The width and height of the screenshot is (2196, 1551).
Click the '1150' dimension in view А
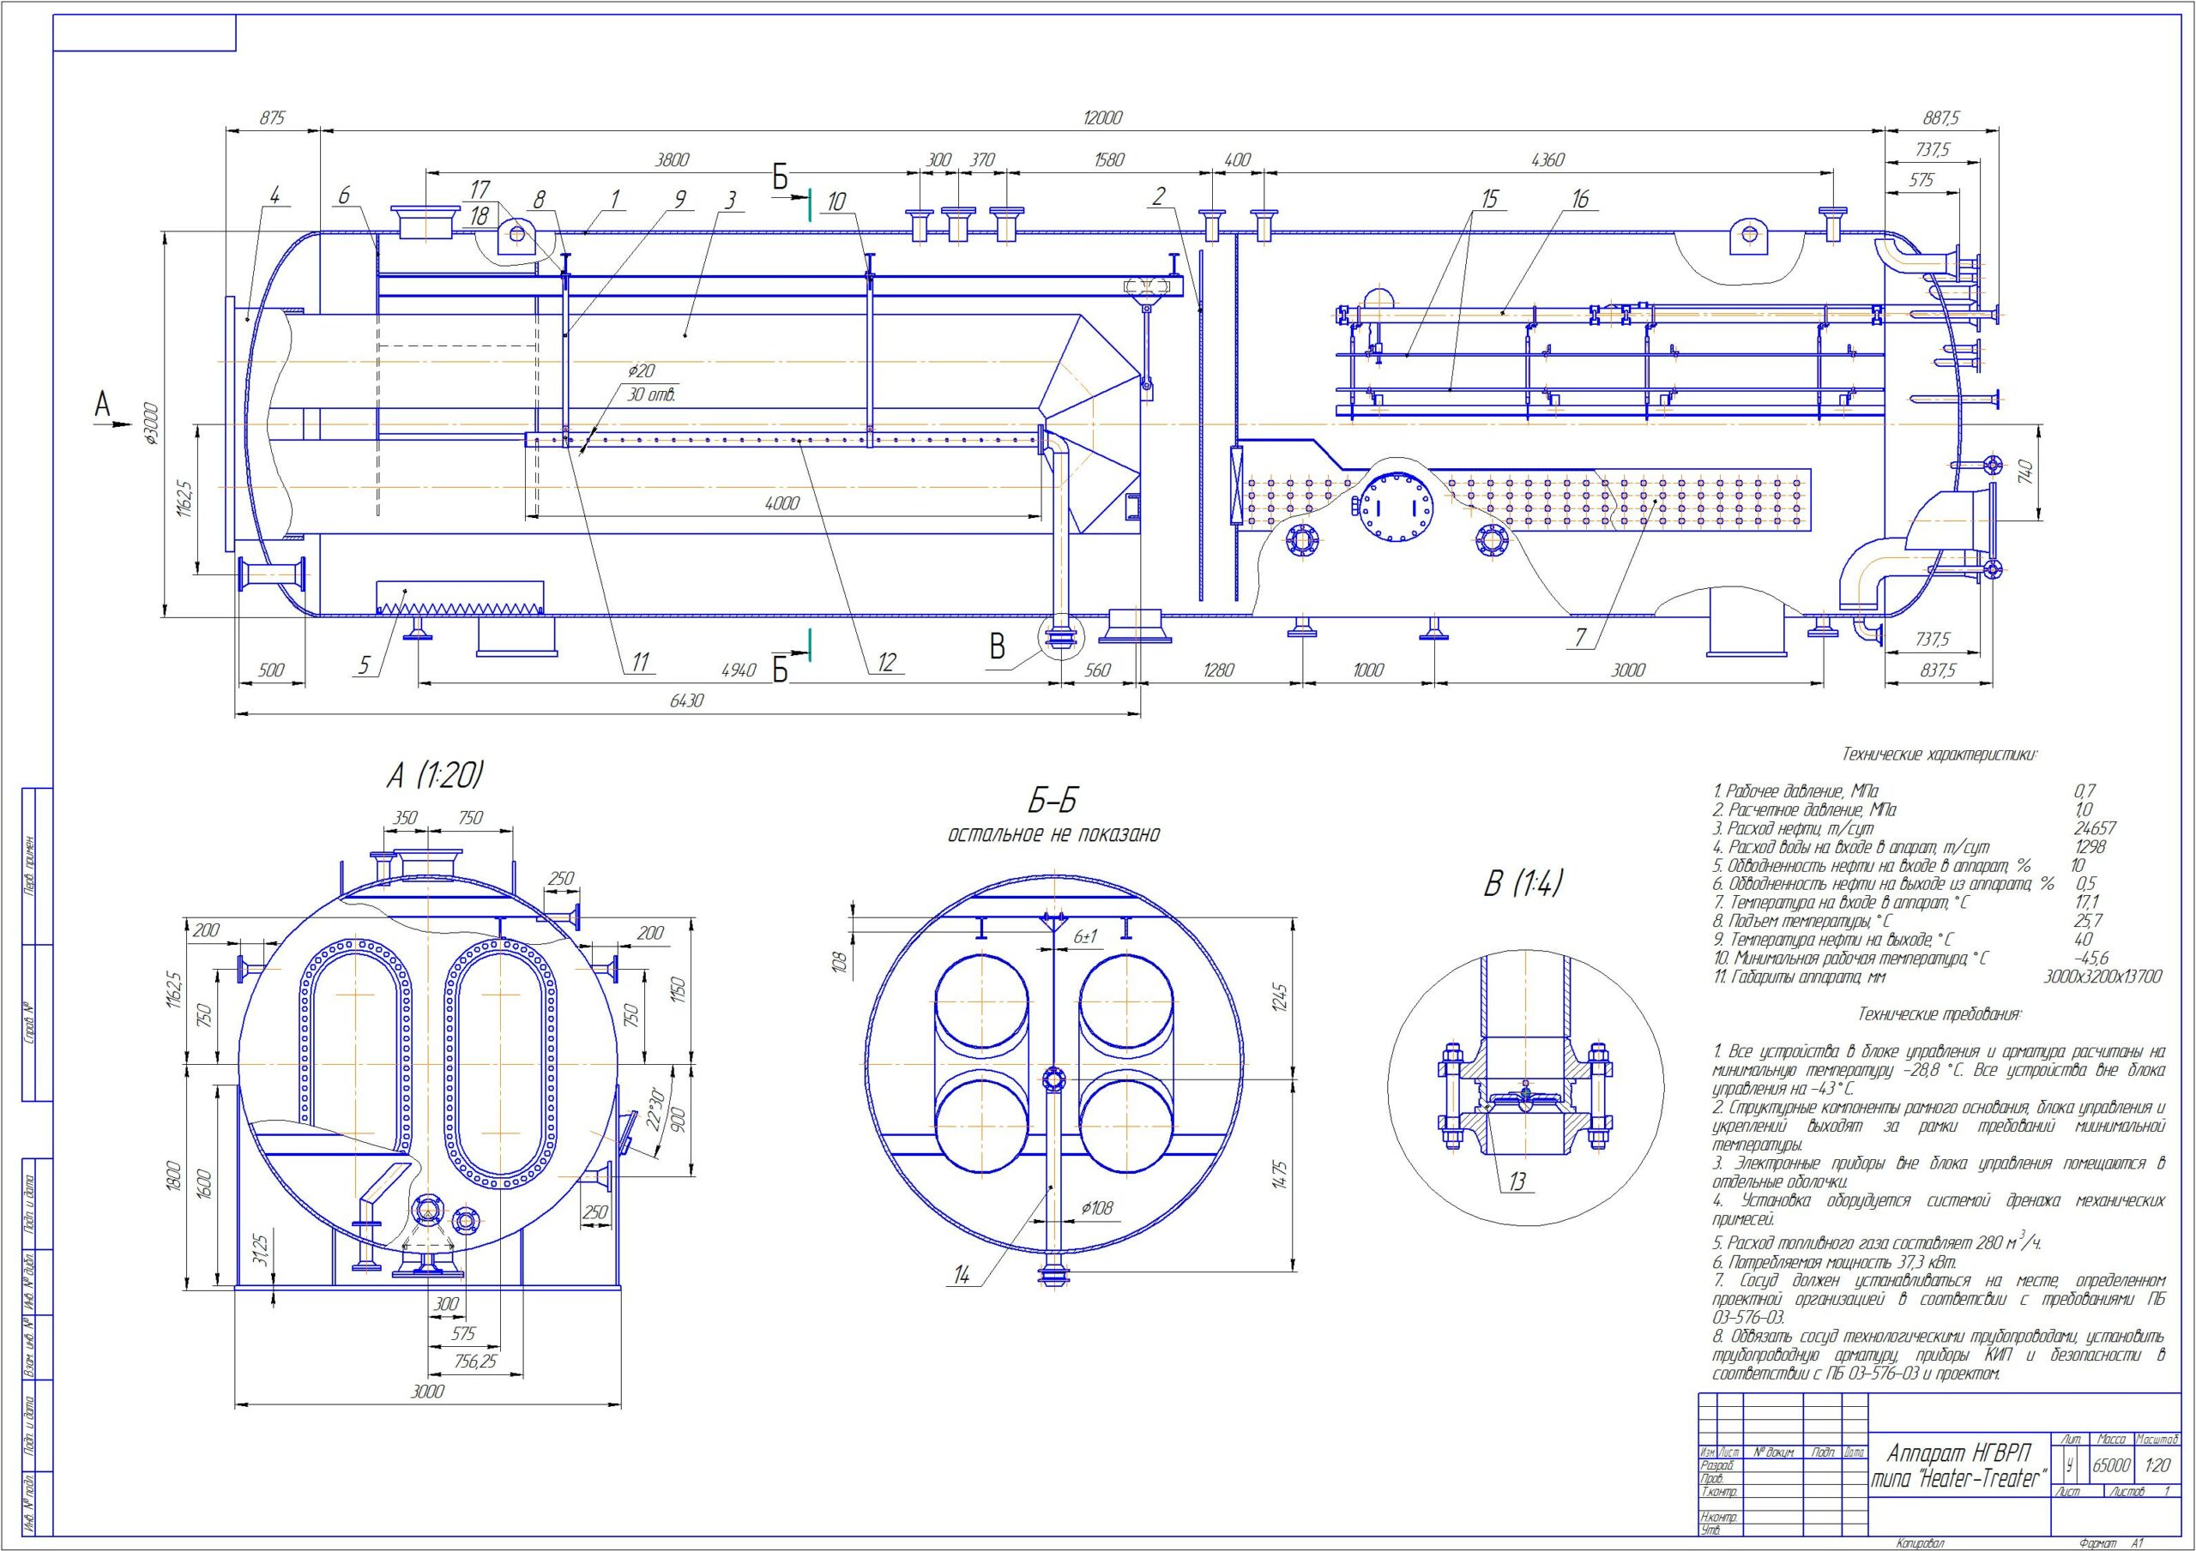679,989
